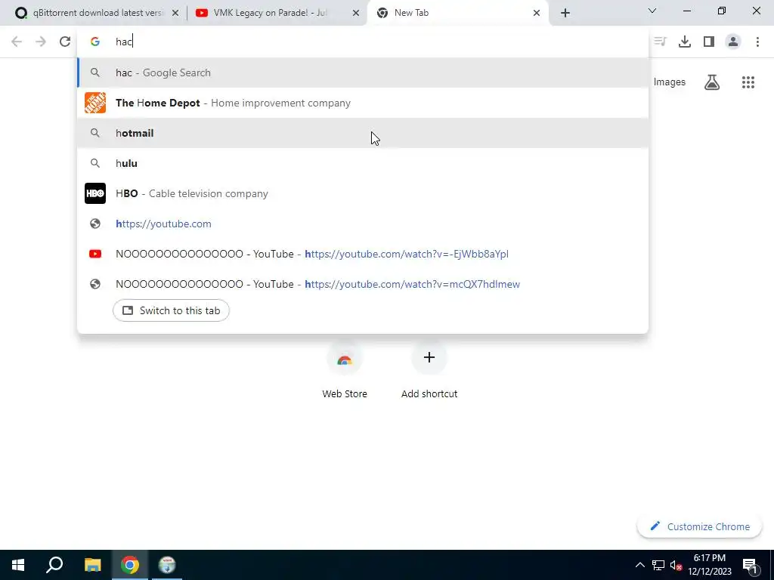Choose the hulu suggestion
774x580 pixels.
(363, 163)
